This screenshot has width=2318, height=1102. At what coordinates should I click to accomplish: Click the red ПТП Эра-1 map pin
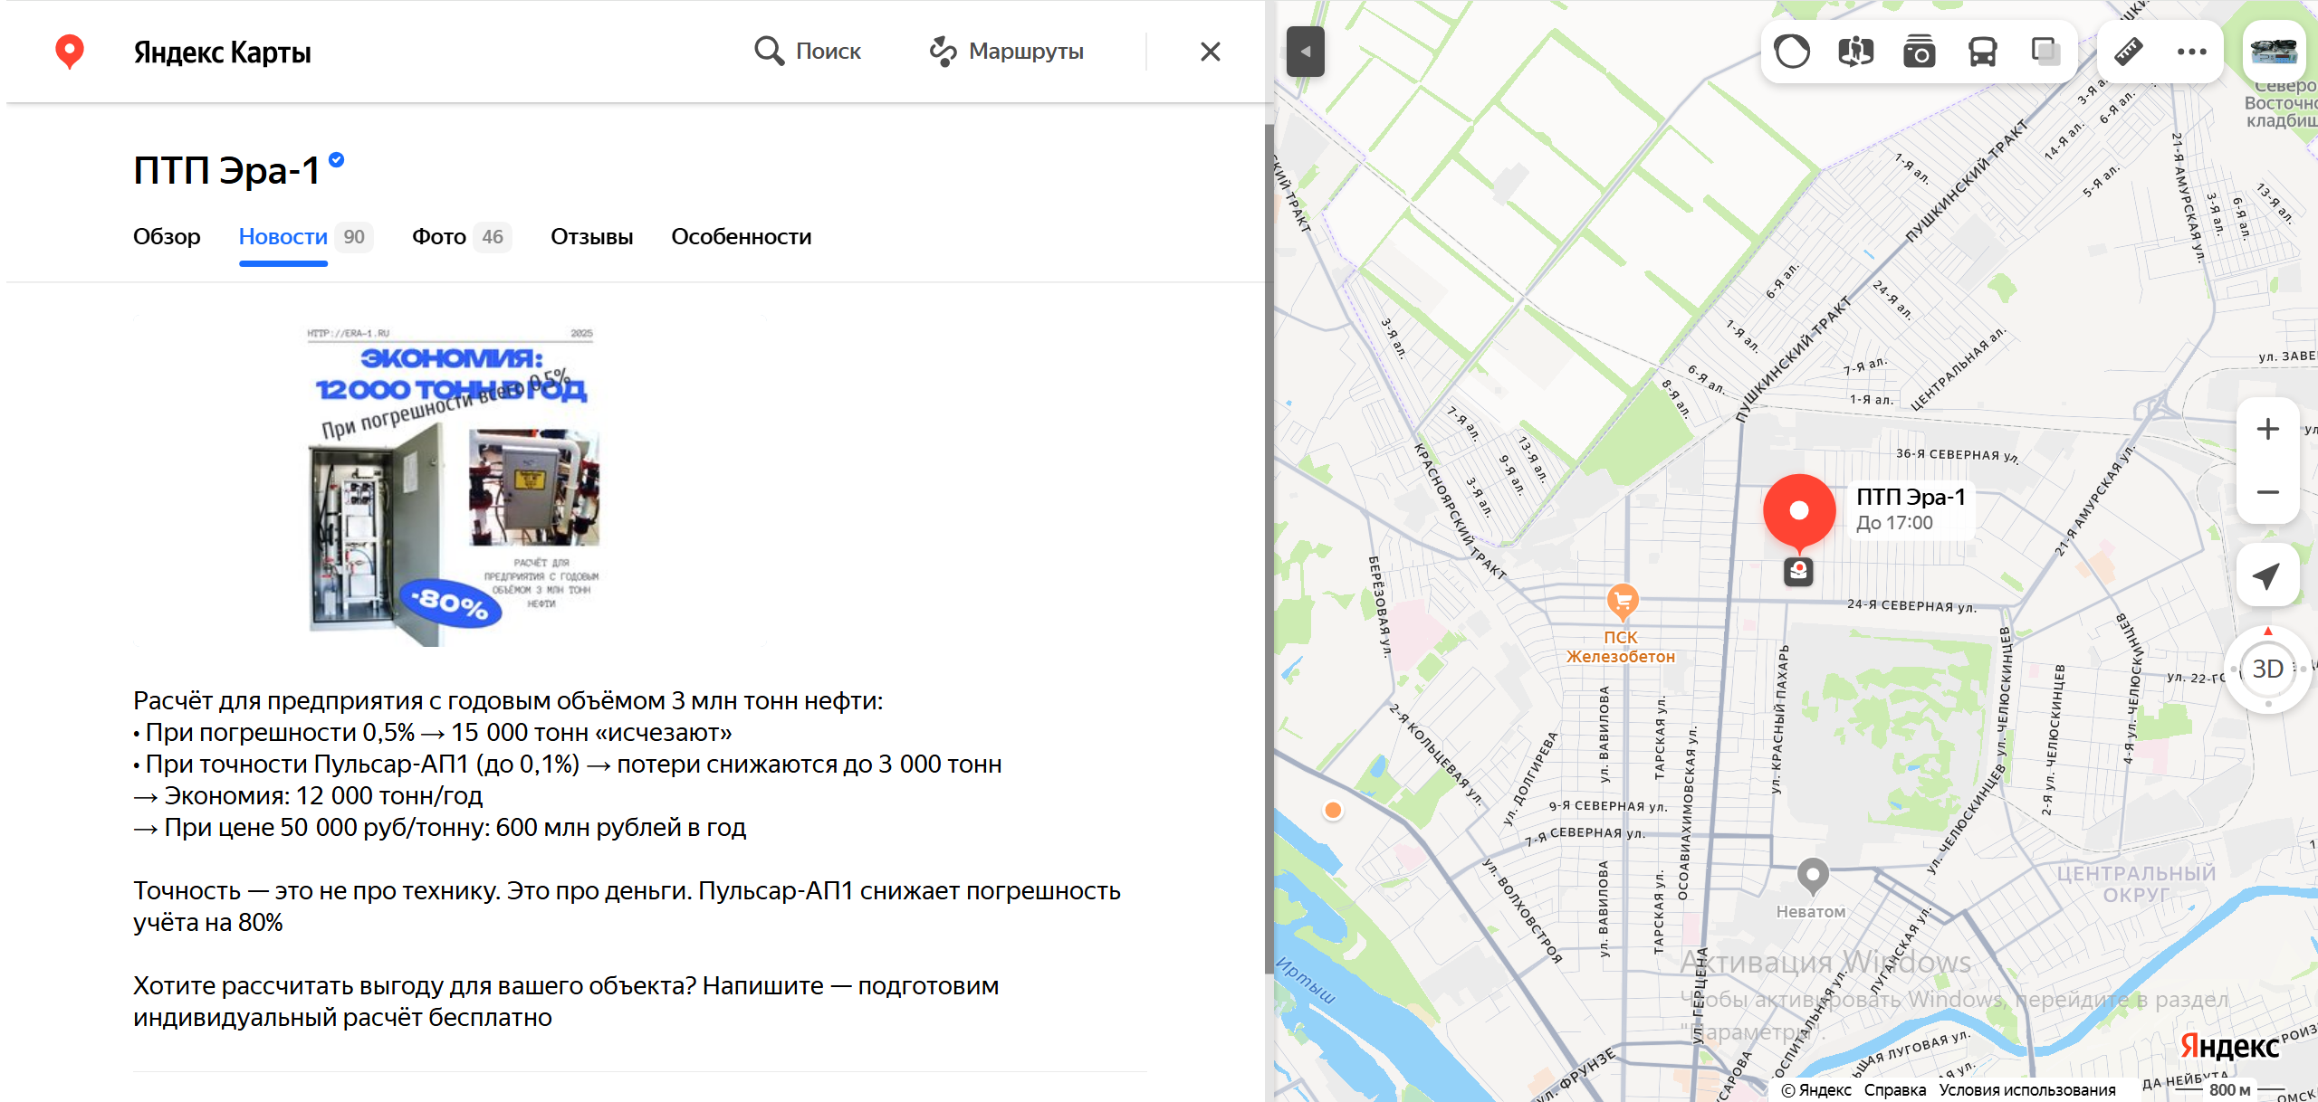[x=1799, y=512]
